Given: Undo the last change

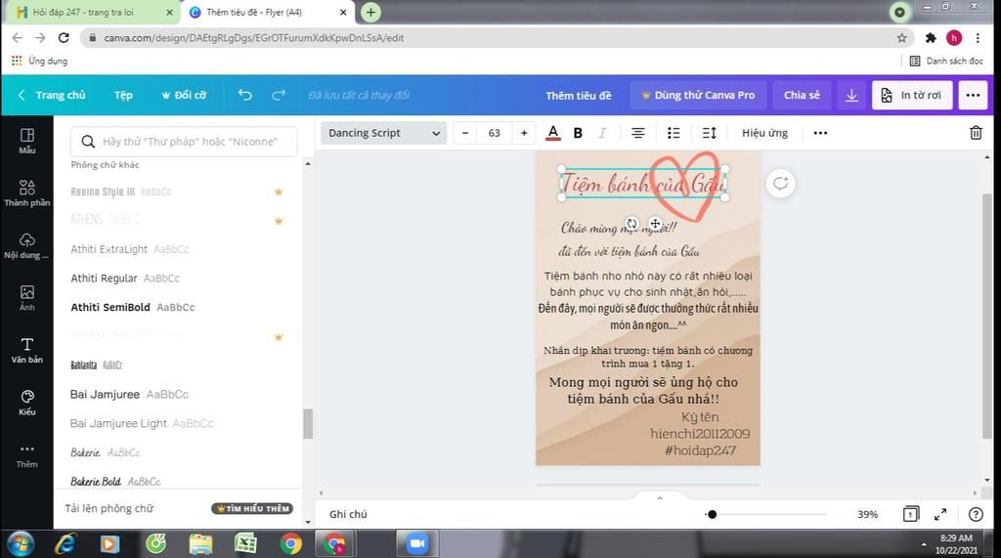Looking at the screenshot, I should point(245,95).
